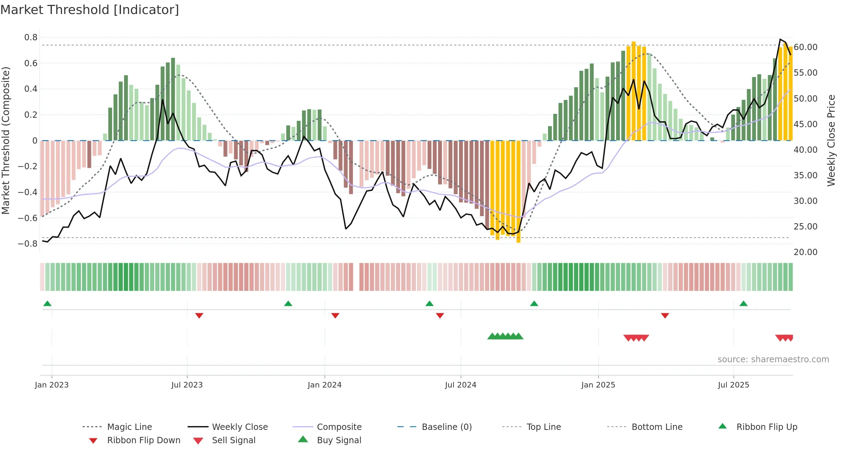Click the ribbon flip down marker in spring 2025
841x473 pixels.
click(665, 316)
